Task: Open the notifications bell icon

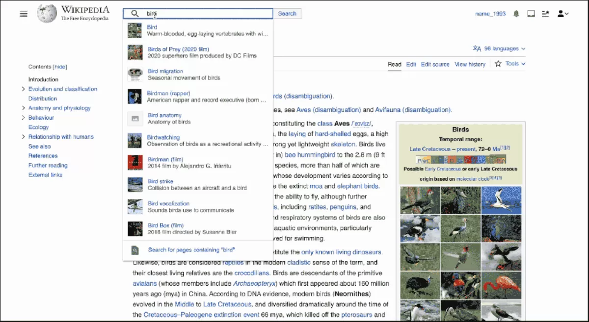Action: (x=516, y=14)
